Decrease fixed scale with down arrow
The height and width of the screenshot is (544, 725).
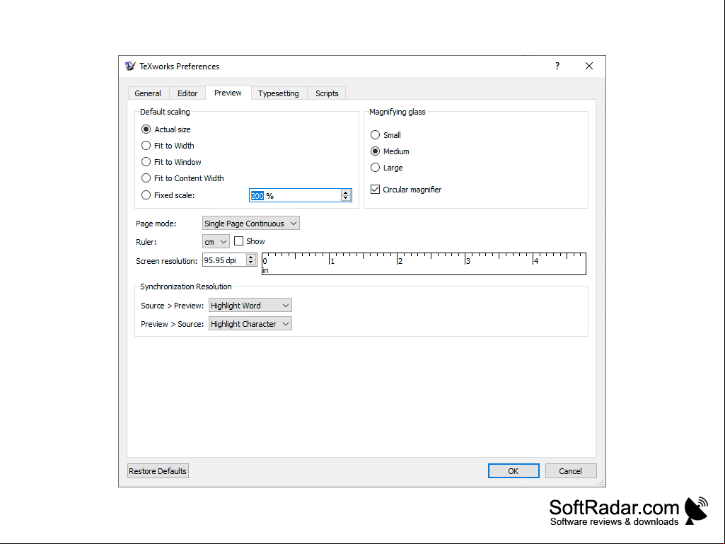point(345,199)
